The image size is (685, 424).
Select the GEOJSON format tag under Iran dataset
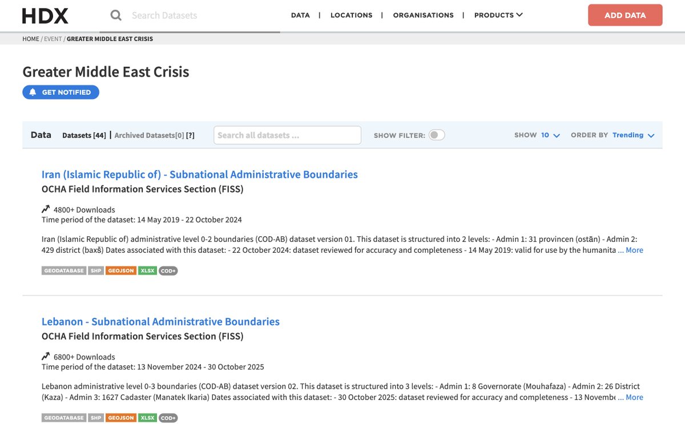(120, 270)
